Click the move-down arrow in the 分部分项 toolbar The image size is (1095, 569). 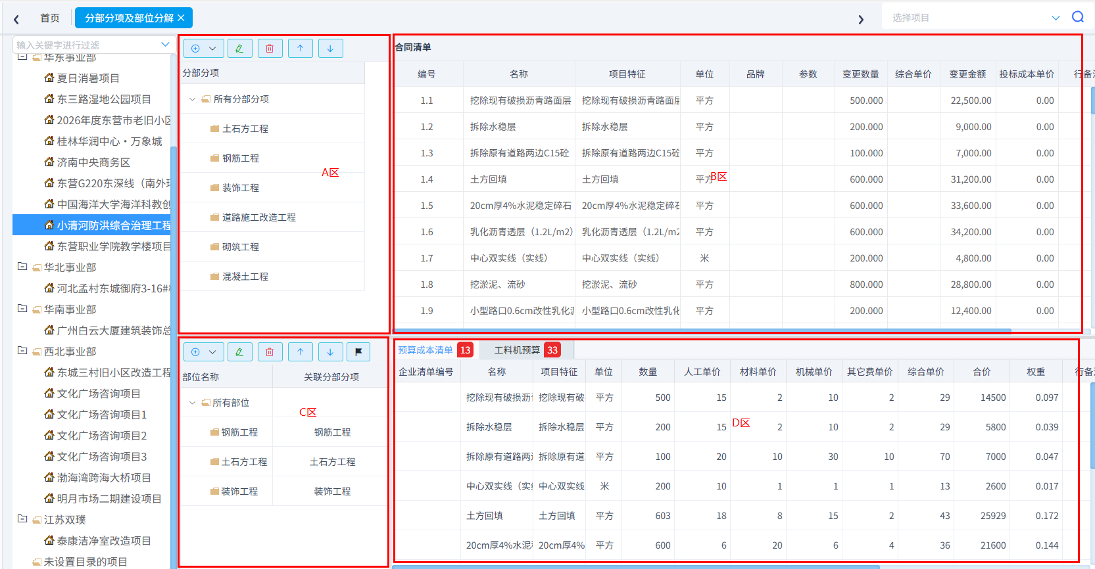pyautogui.click(x=330, y=49)
